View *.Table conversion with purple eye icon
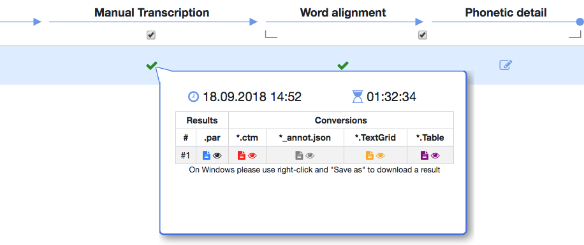The image size is (584, 245). [x=435, y=156]
